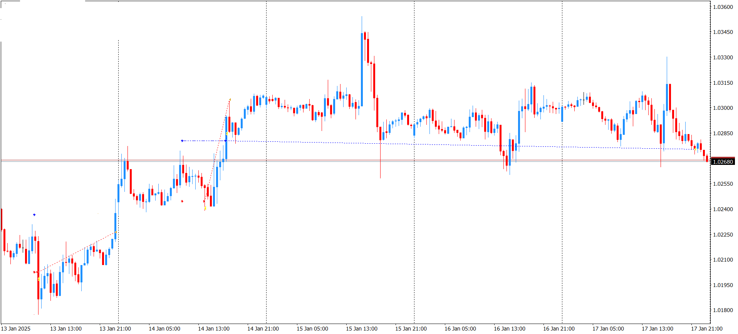Click the blue trade arrow above 13 Jan morning candles
Screen dimensions: 738x334
pyautogui.click(x=34, y=215)
